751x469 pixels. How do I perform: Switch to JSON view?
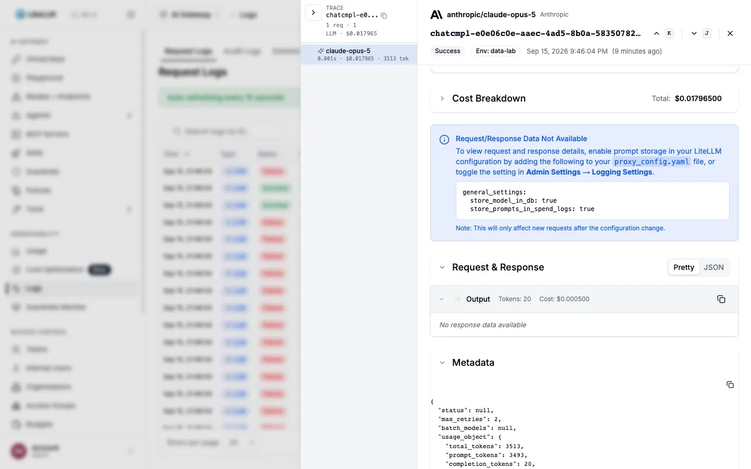coord(713,267)
